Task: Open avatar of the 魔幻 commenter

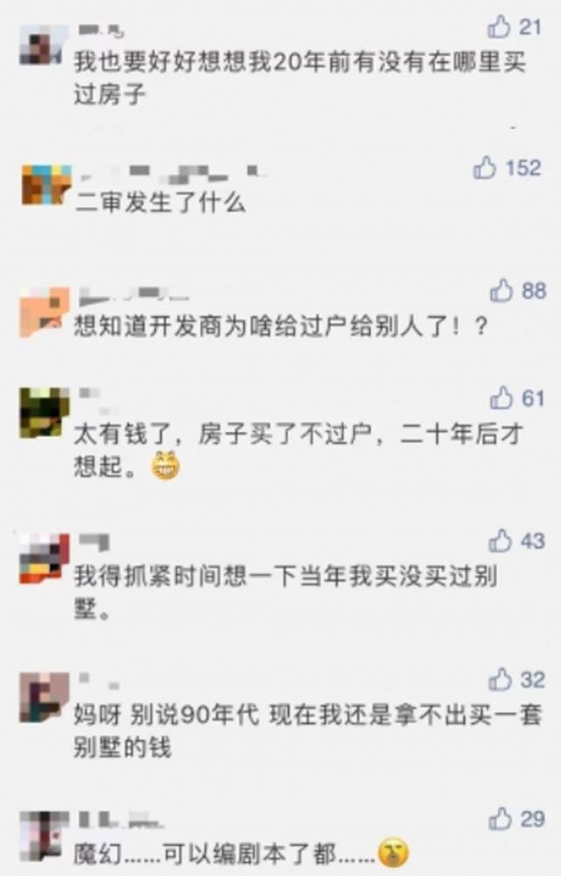Action: coord(44,836)
